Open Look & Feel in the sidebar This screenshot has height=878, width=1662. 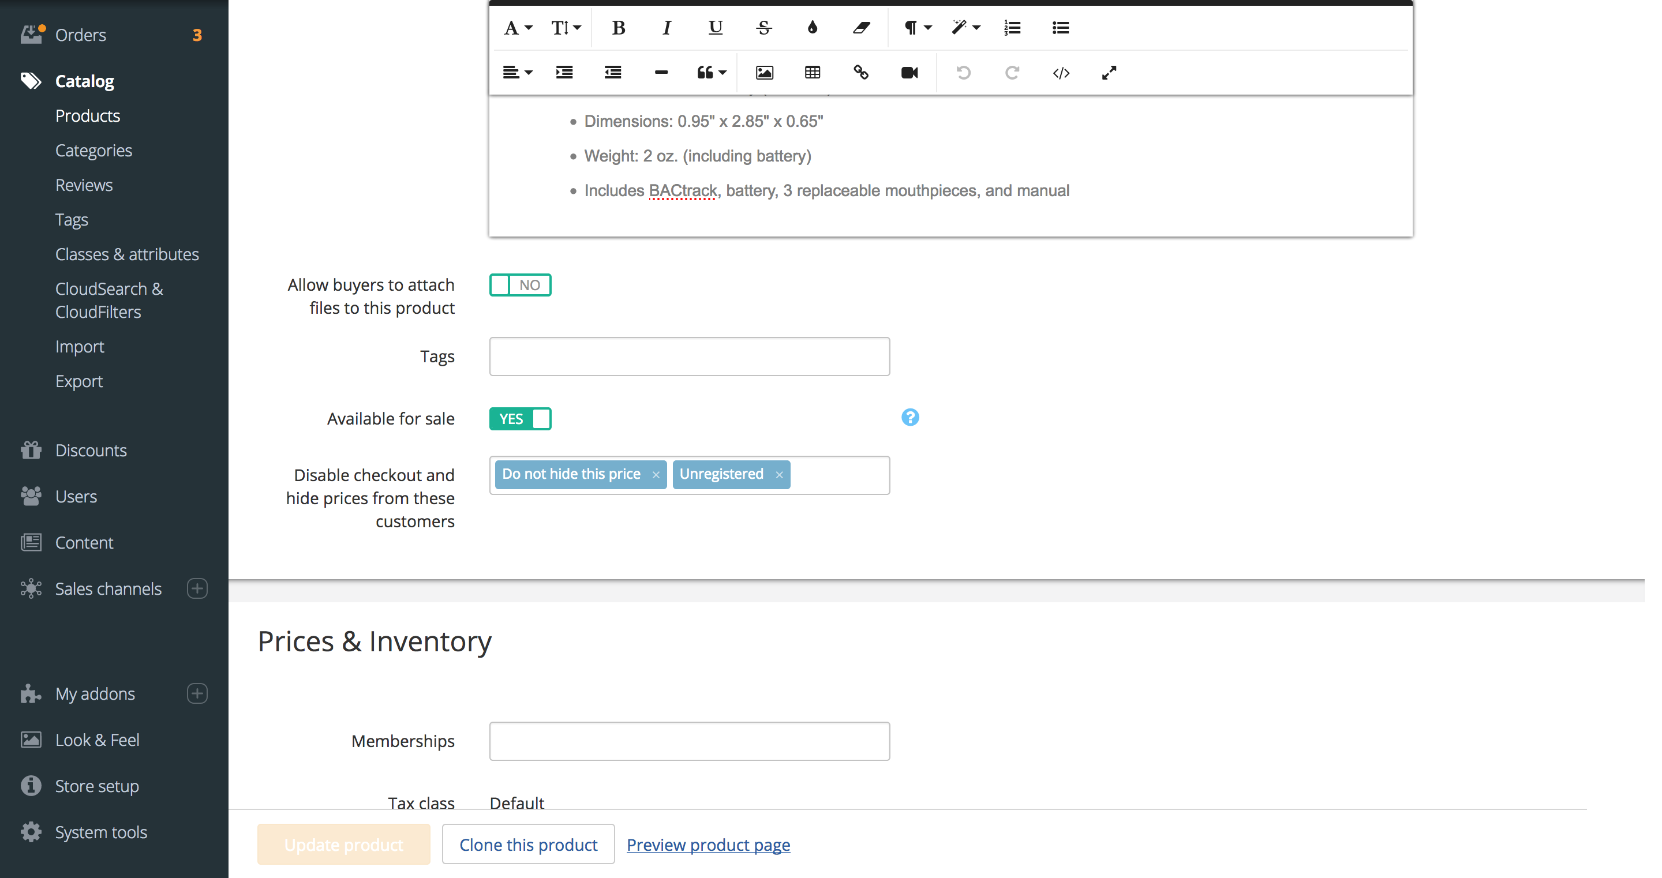tap(98, 740)
